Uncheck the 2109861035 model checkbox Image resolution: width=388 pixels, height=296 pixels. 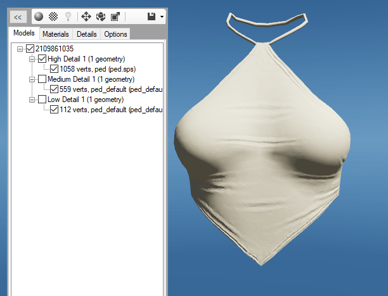(x=30, y=49)
